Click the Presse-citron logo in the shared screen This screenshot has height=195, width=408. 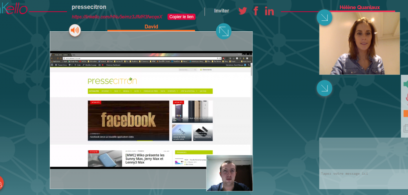[x=113, y=81]
